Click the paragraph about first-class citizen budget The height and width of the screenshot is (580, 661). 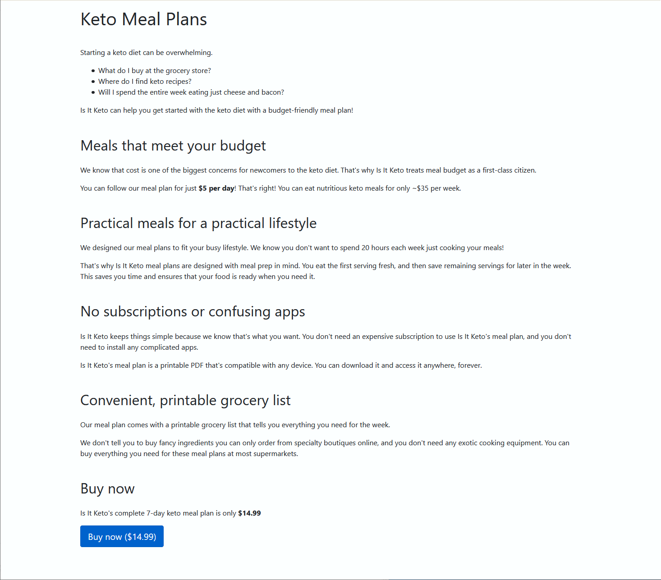click(308, 170)
